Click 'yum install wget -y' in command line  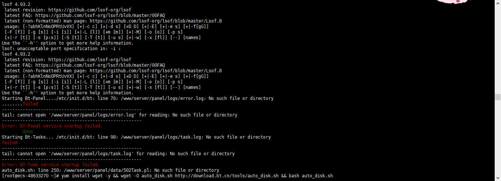(86, 176)
